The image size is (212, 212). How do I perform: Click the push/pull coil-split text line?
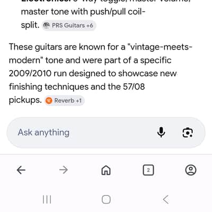(x=83, y=12)
